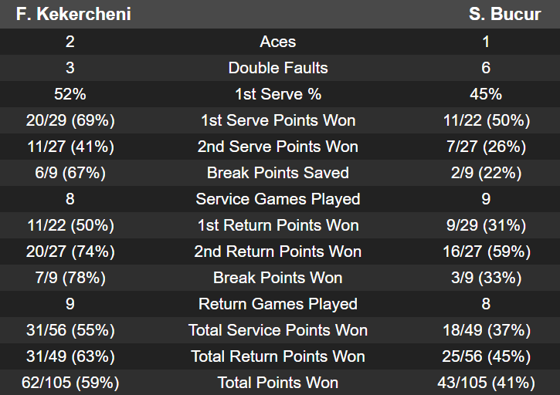560x395 pixels.
Task: Select the 2nd Return Points Won label
Action: (278, 252)
